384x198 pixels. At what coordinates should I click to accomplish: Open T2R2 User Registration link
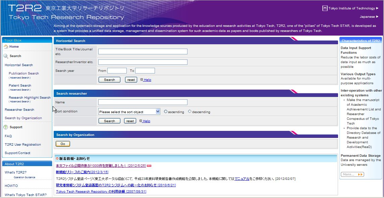pyautogui.click(x=23, y=145)
